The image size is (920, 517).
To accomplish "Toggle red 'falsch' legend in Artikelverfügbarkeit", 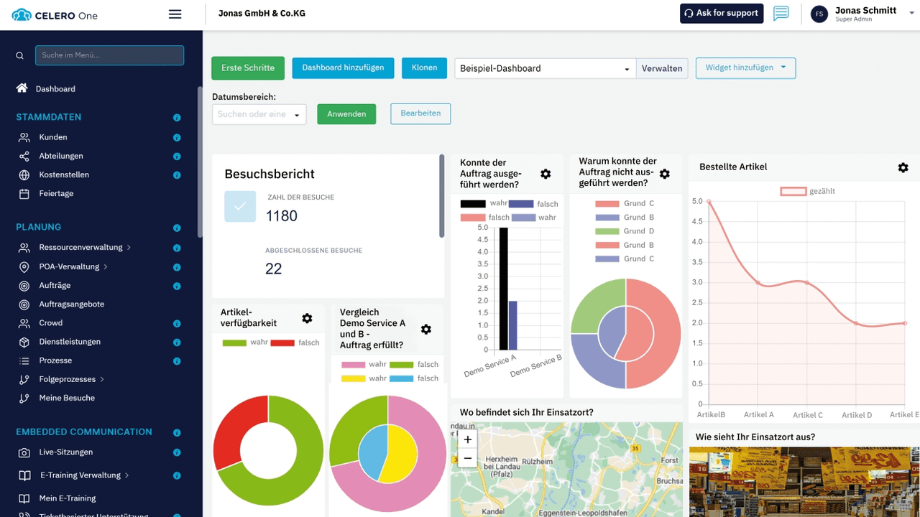I will tap(296, 343).
